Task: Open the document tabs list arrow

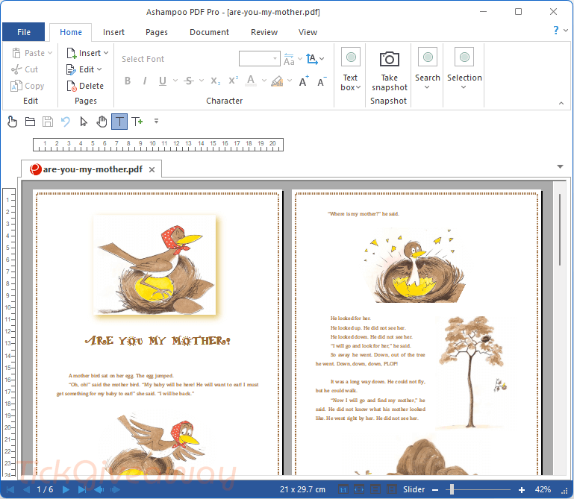Action: tap(560, 167)
